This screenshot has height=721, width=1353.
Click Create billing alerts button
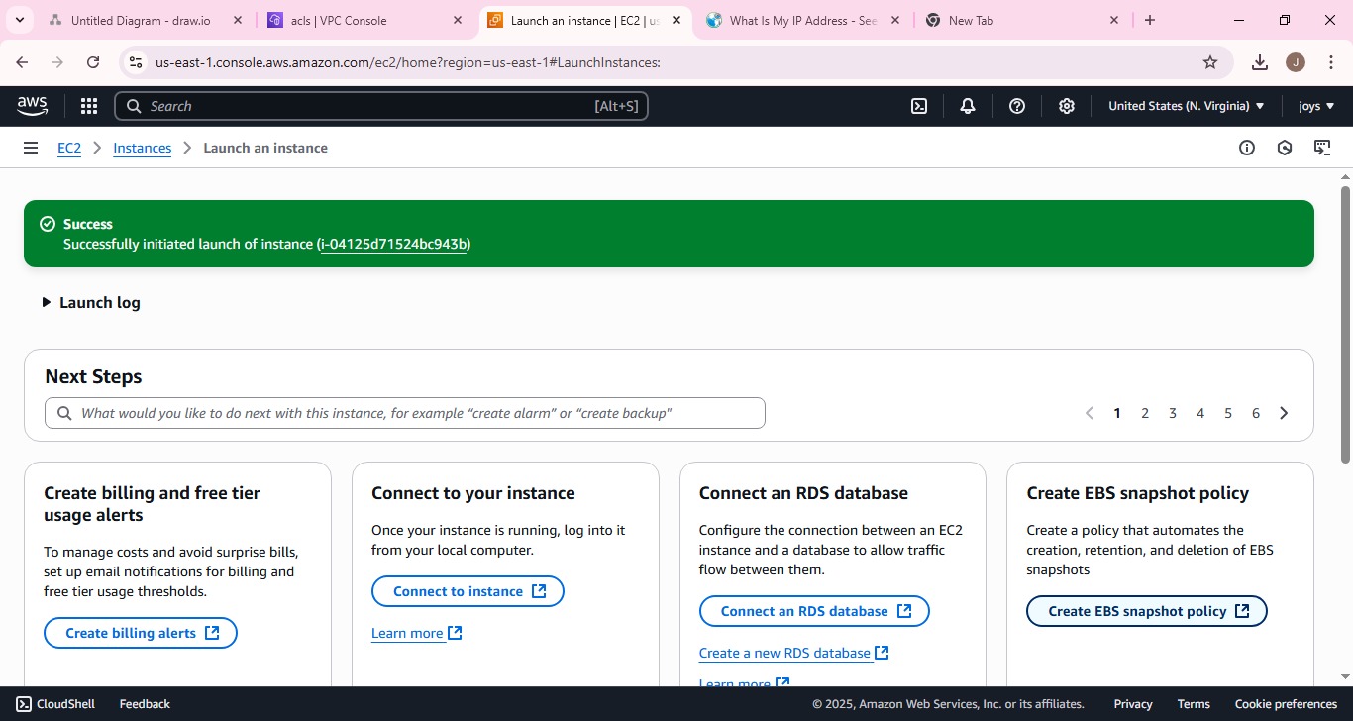click(x=141, y=633)
